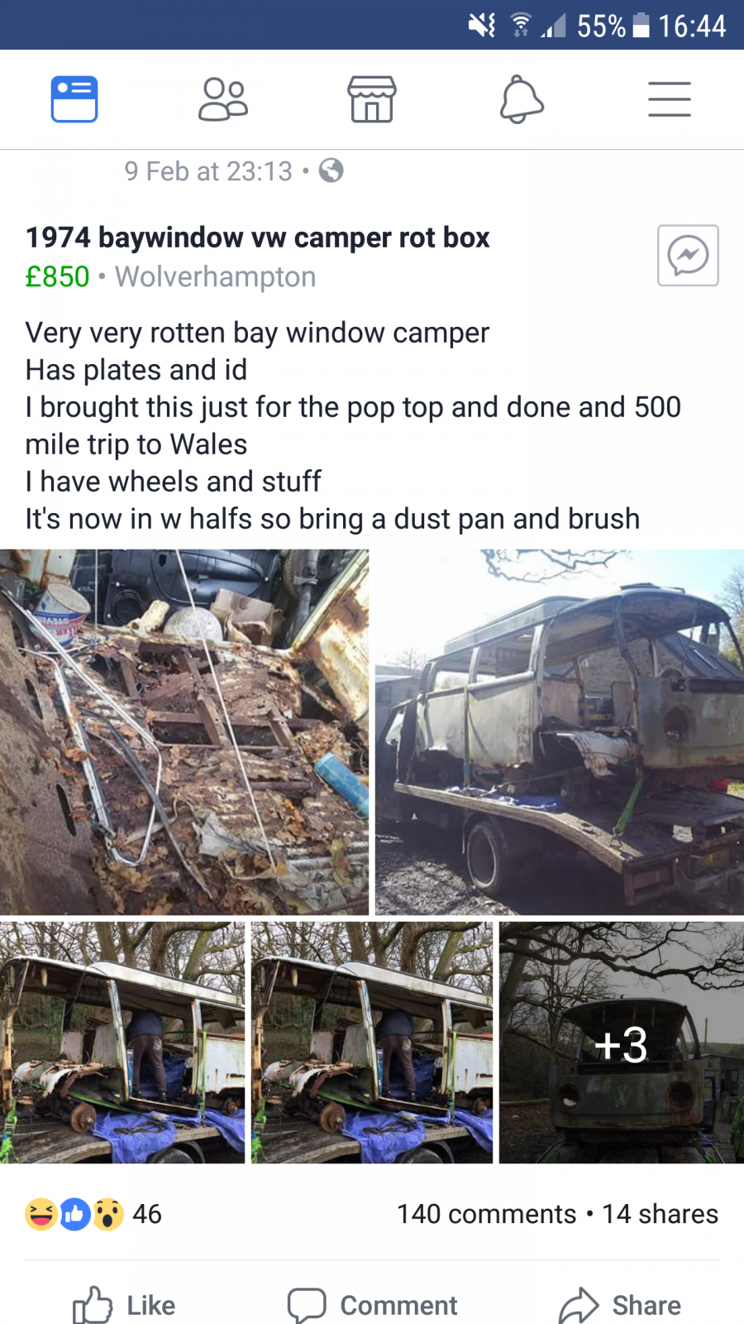
Task: Tap the Share button
Action: pyautogui.click(x=620, y=1305)
